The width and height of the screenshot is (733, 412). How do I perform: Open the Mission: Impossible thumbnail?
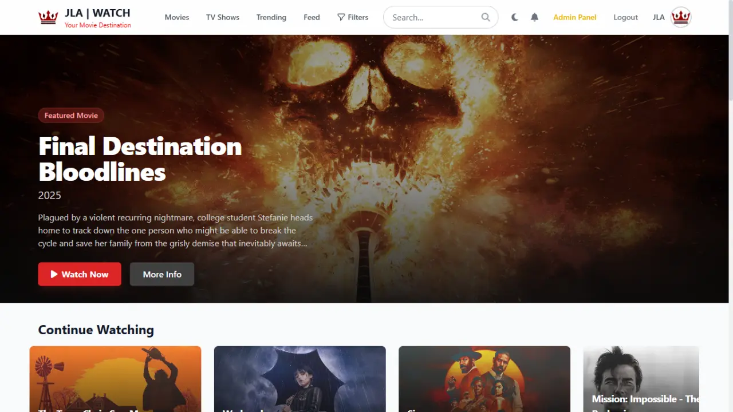pyautogui.click(x=641, y=379)
